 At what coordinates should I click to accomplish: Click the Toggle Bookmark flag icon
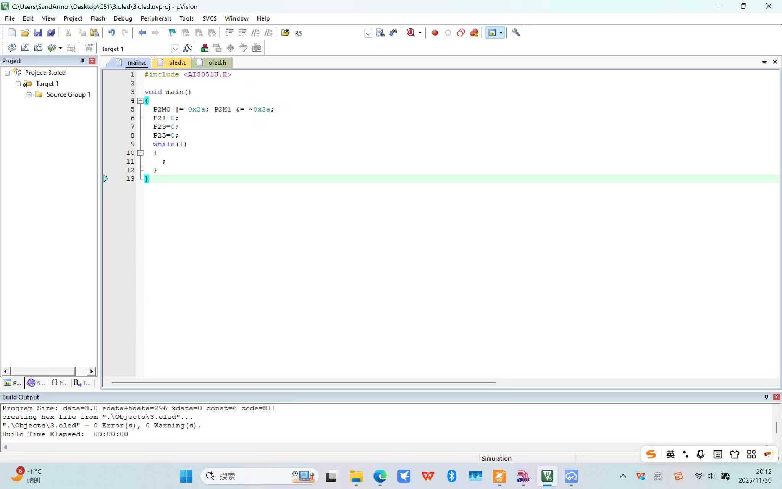pyautogui.click(x=172, y=33)
